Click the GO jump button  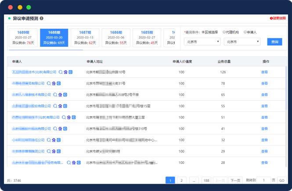pos(282,180)
